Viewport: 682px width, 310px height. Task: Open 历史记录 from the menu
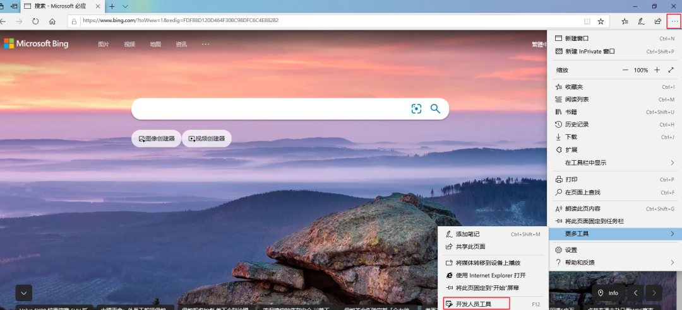[614, 125]
